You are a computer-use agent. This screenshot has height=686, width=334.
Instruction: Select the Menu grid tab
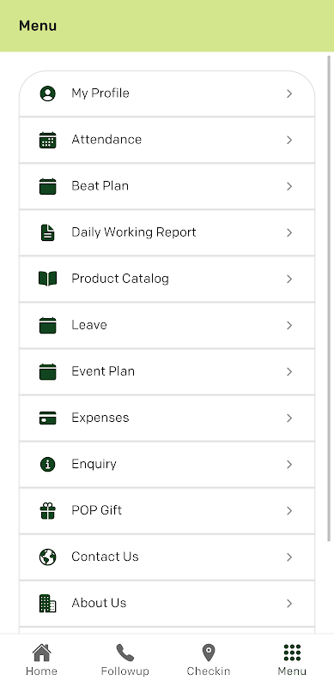(292, 659)
